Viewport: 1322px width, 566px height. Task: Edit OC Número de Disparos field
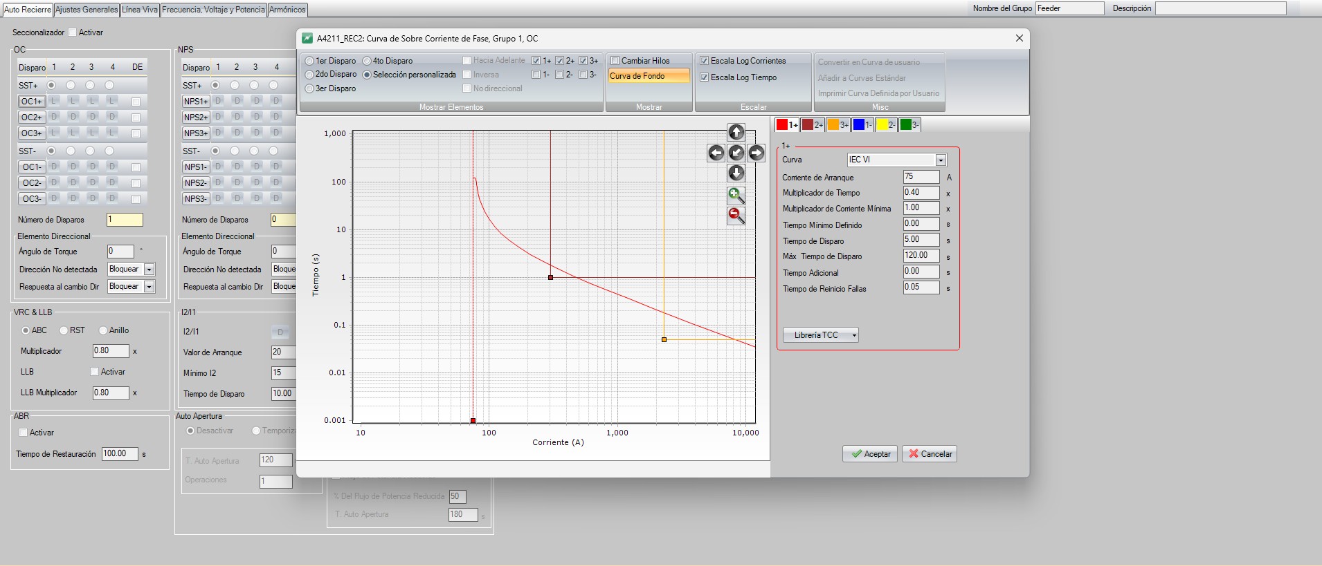(125, 220)
